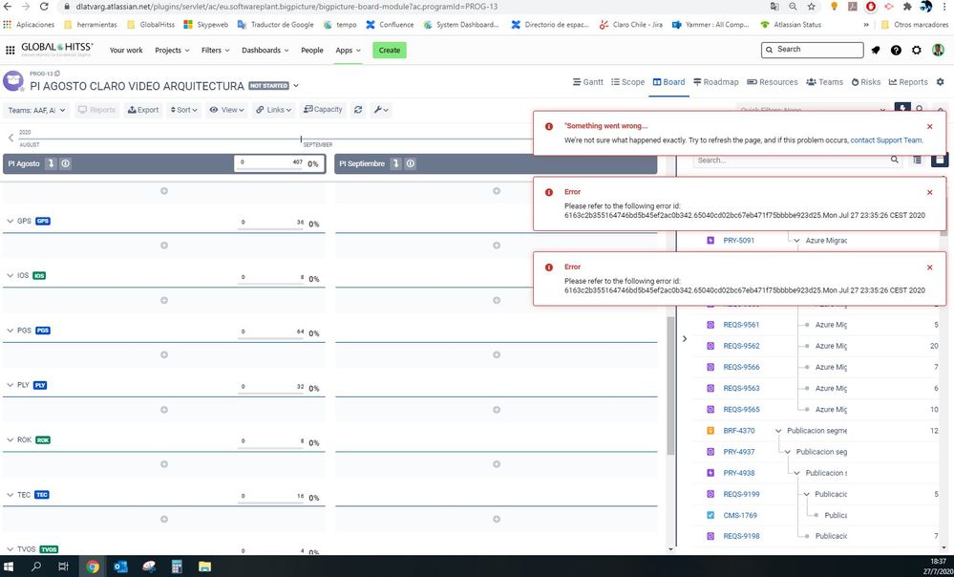This screenshot has width=954, height=577.
Task: Open the View dropdown
Action: tap(226, 110)
